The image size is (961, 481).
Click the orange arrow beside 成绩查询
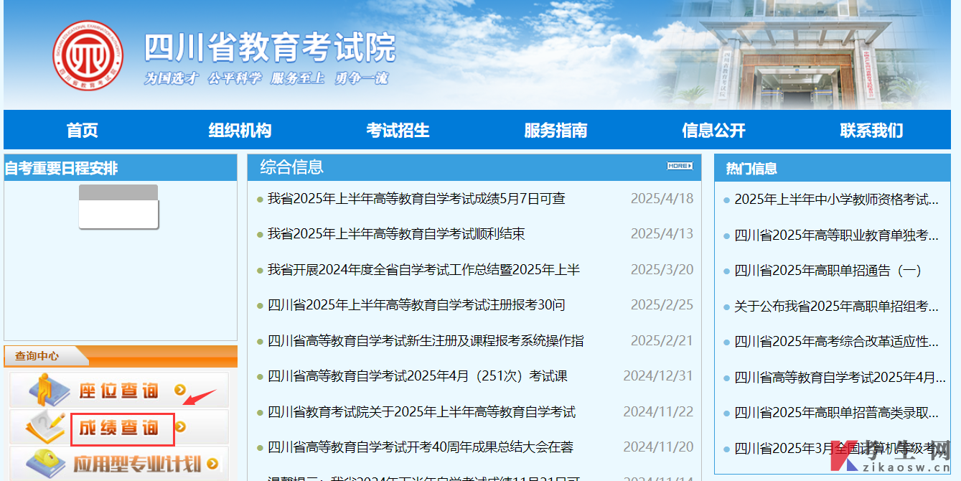pos(180,427)
